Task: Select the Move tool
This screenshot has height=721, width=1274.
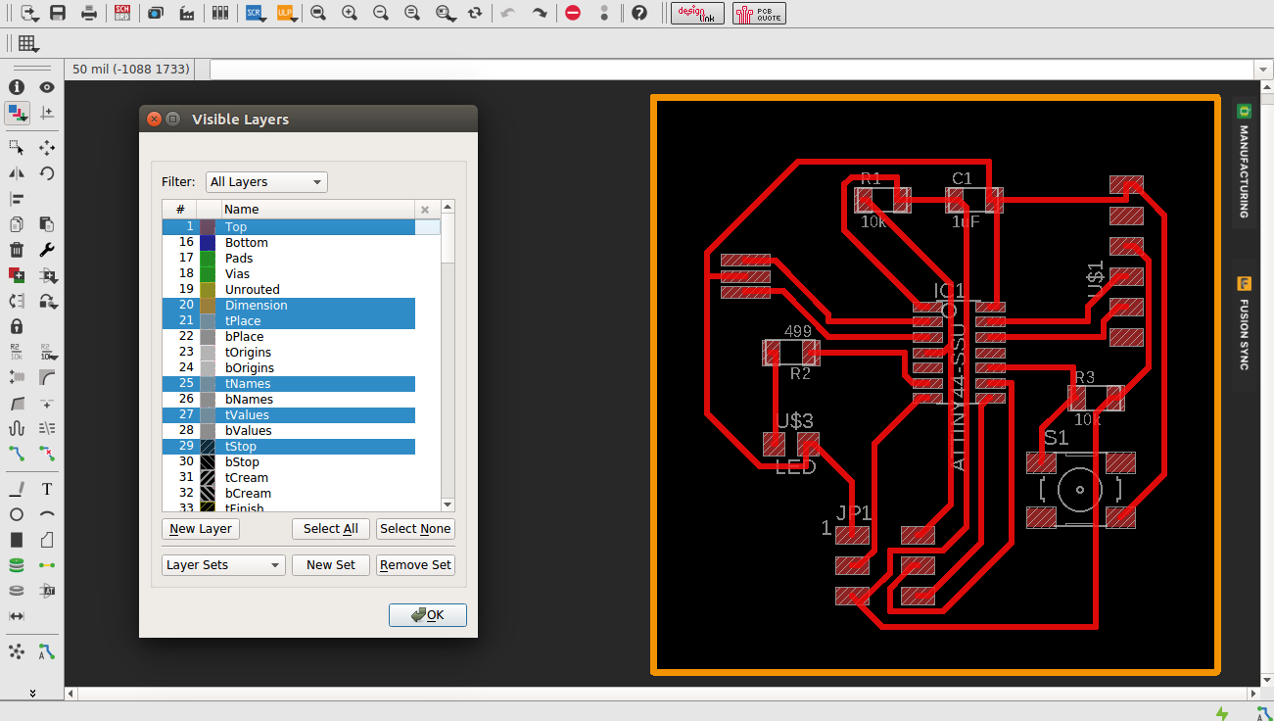Action: pos(47,147)
